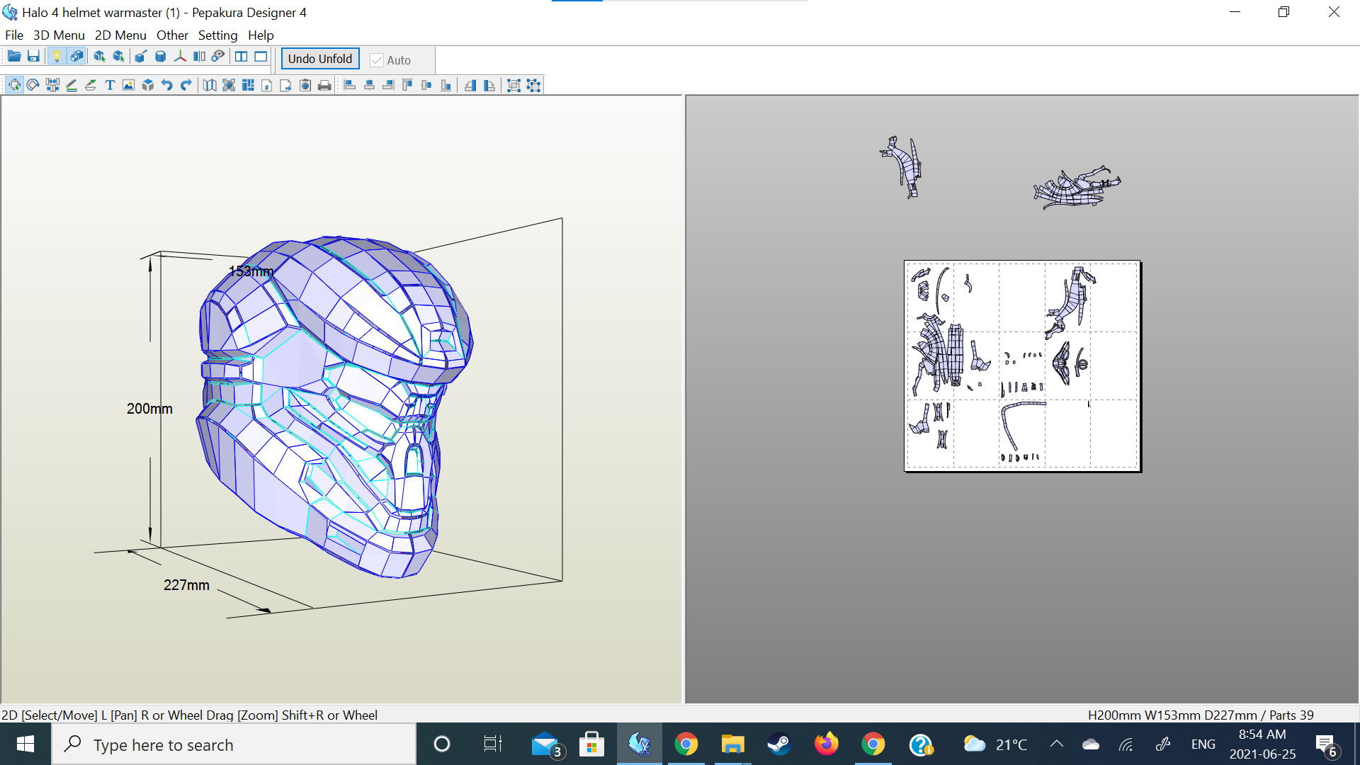Click the page number icon
This screenshot has width=1360, height=765.
point(267,85)
